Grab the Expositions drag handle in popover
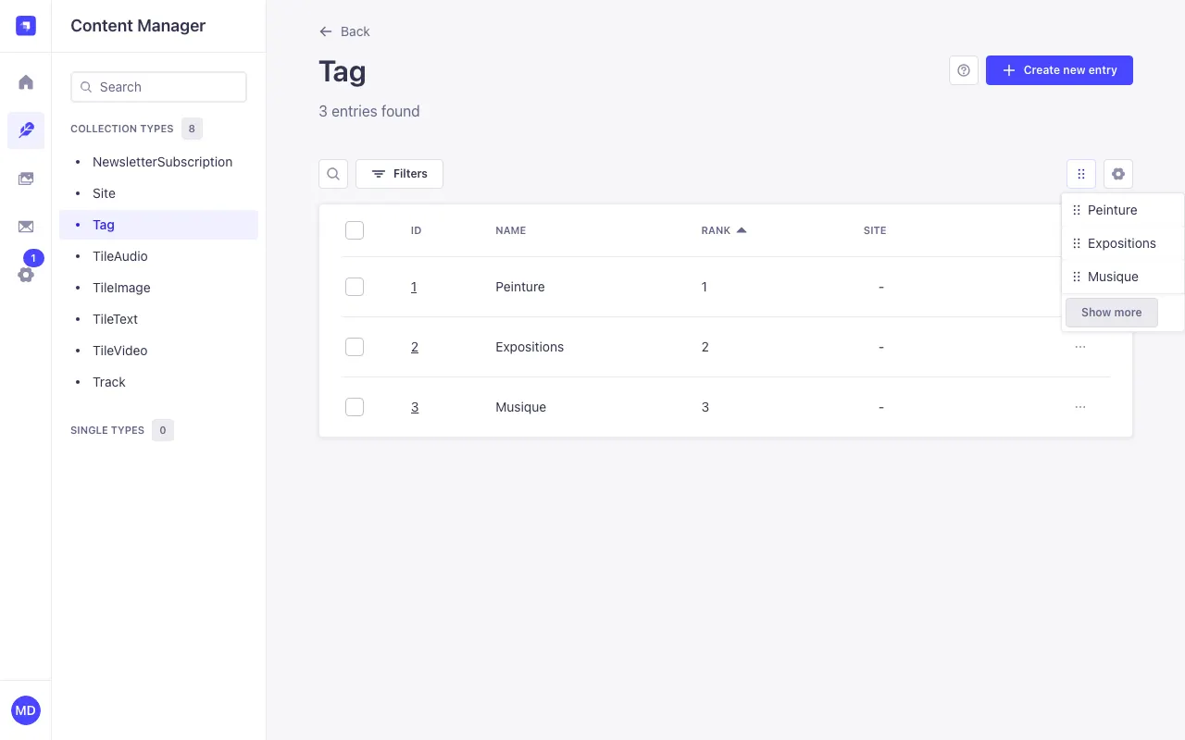1185x740 pixels. tap(1077, 243)
